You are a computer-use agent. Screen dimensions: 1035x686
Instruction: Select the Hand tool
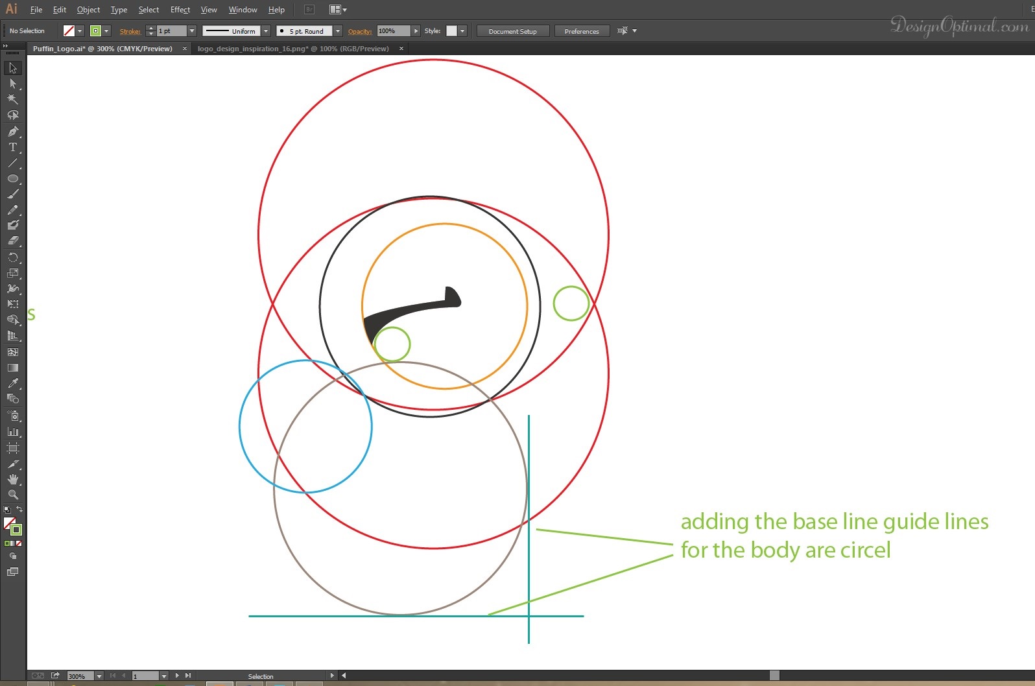(x=13, y=479)
